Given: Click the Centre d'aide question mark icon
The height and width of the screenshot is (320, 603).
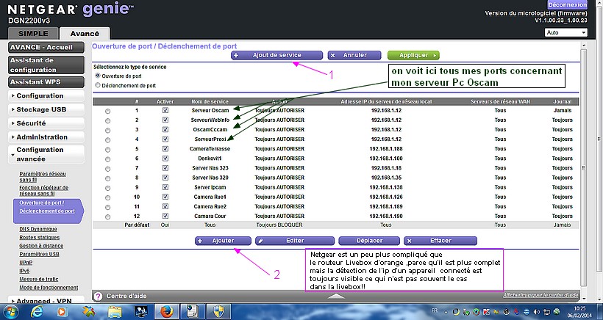Looking at the screenshot, I should click(99, 296).
